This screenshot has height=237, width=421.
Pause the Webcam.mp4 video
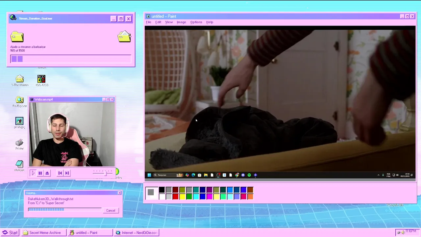click(x=40, y=173)
